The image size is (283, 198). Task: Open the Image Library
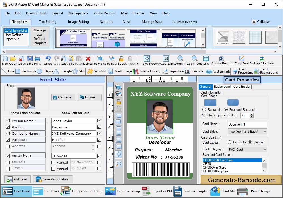tap(146, 71)
